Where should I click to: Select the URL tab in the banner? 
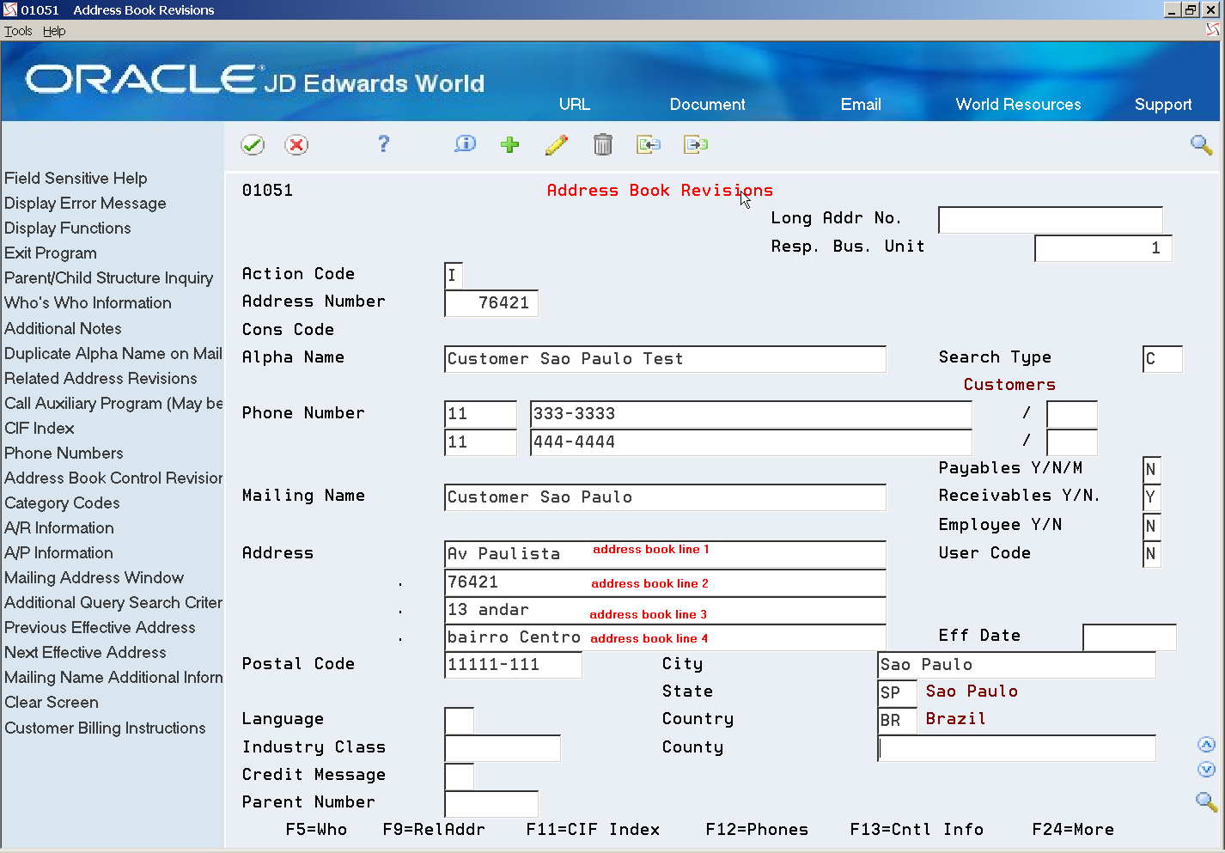pos(575,104)
